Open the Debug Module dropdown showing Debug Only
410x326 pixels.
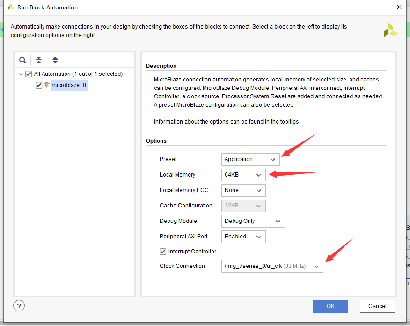253,221
